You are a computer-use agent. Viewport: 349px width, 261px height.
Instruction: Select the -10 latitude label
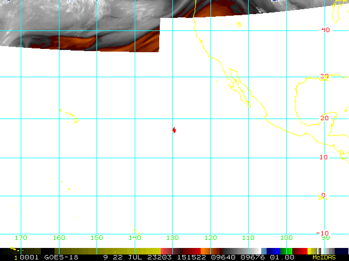click(x=322, y=233)
